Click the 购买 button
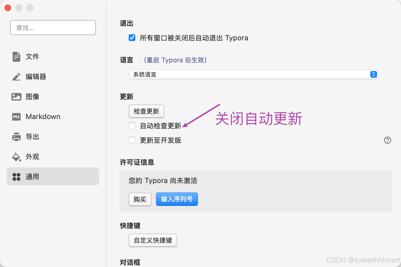This screenshot has height=267, width=401. click(x=140, y=199)
